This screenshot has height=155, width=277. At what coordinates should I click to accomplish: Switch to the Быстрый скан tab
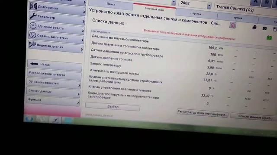(x=154, y=9)
